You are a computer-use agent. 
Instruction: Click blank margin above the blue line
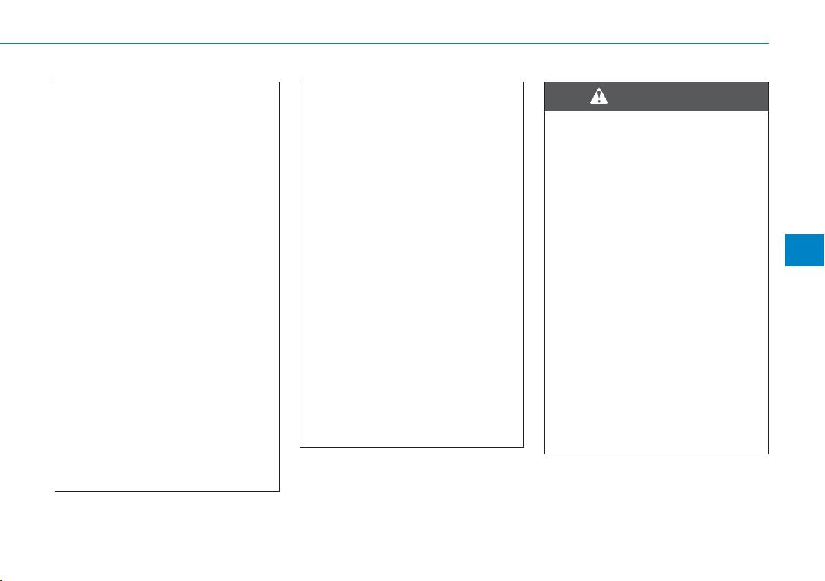(384, 21)
